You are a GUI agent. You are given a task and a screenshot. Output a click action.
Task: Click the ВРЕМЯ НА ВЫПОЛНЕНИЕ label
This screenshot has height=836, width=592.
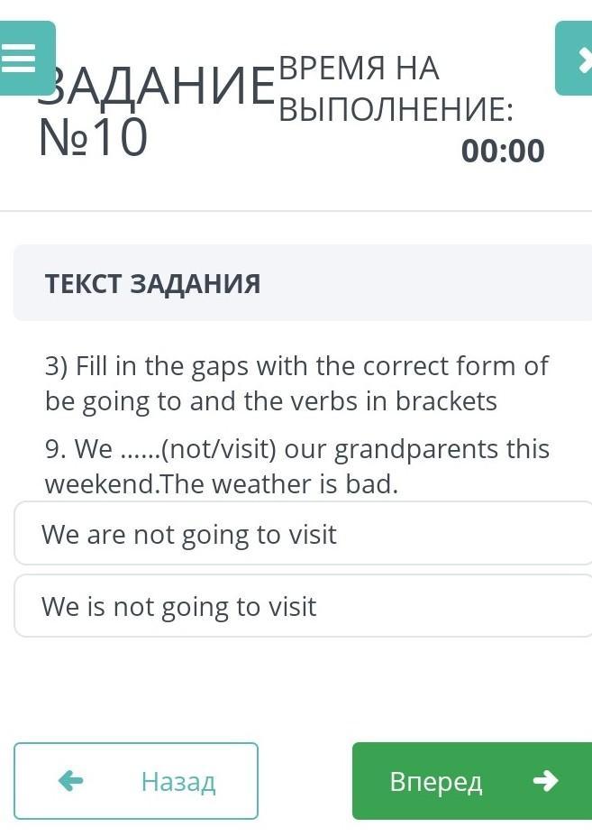point(396,88)
